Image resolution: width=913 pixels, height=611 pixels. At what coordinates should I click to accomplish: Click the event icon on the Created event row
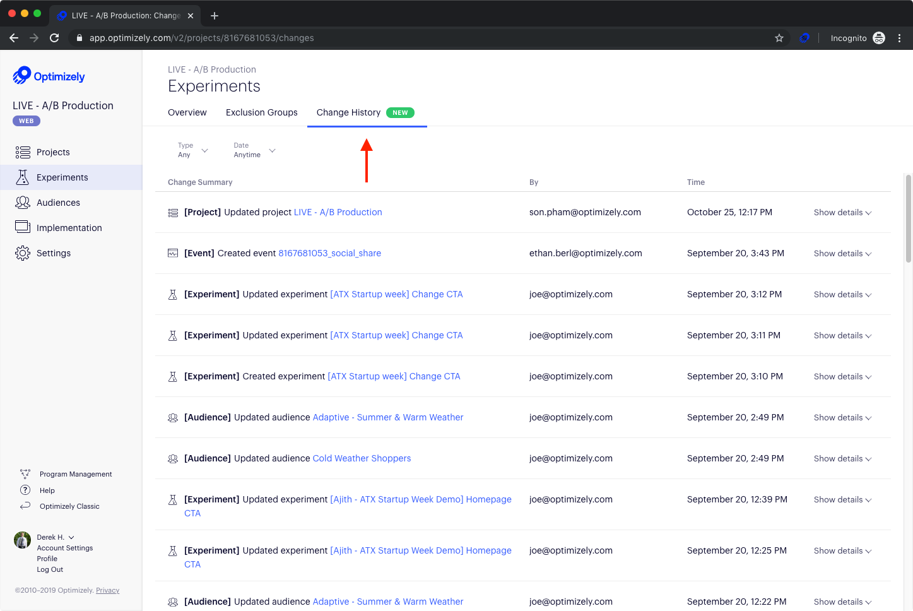[173, 253]
